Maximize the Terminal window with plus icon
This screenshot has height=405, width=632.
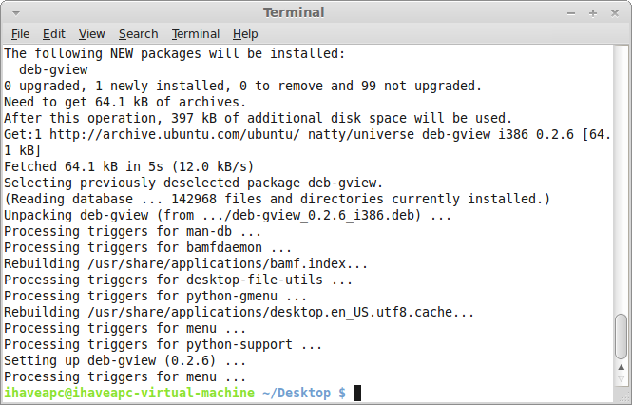click(592, 13)
